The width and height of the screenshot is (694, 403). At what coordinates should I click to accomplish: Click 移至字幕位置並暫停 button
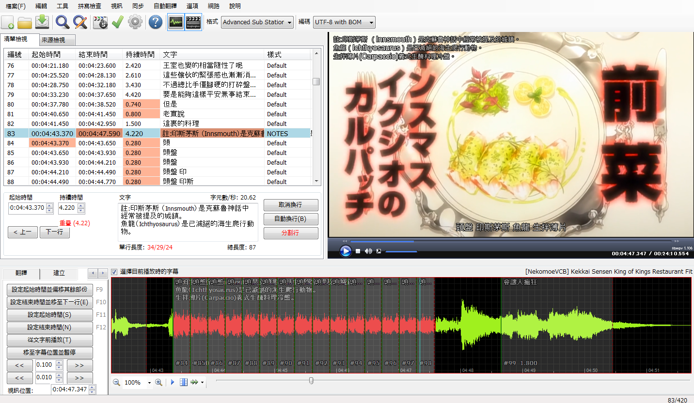(x=49, y=353)
